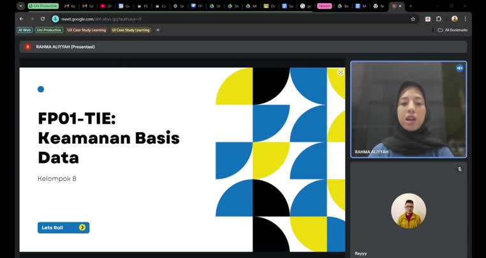Switch to the pink Jaxzon tab group
The image size is (486, 258).
click(x=325, y=6)
